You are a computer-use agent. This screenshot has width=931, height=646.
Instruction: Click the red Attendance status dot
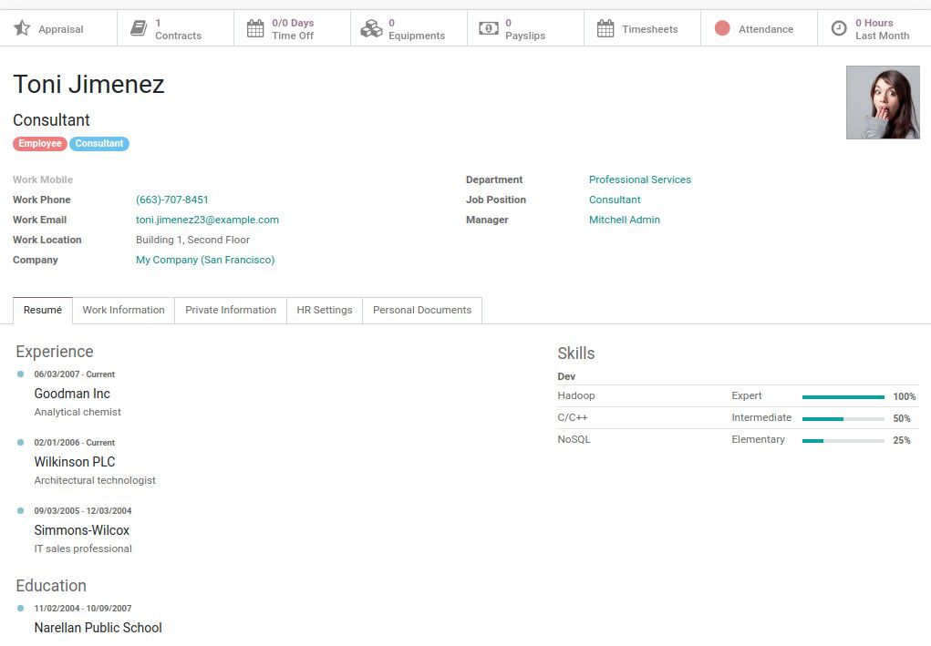pos(722,28)
